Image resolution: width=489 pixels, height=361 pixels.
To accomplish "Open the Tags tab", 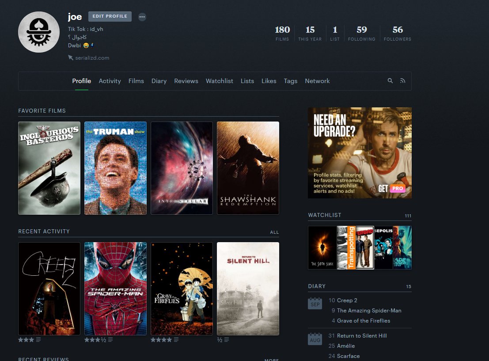I will [x=291, y=81].
